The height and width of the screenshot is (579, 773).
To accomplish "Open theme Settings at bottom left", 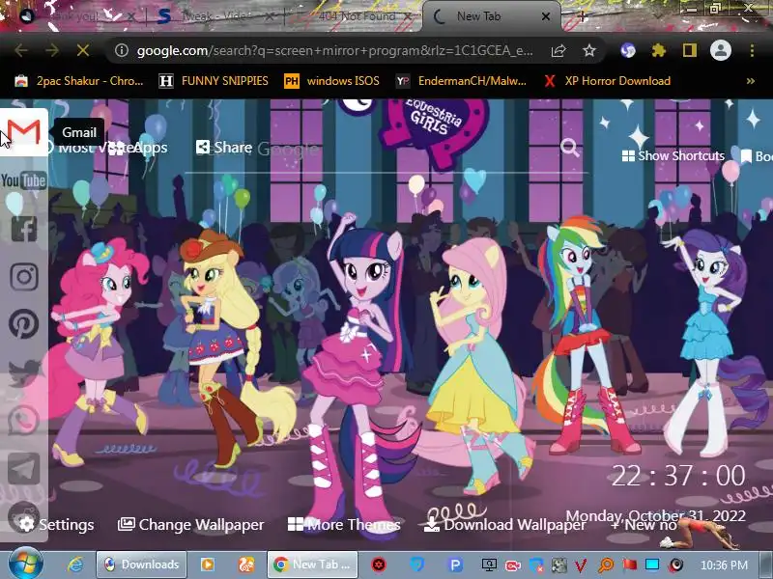I will coord(56,524).
